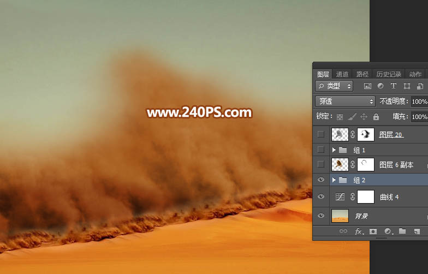Create new group folder icon
Image resolution: width=428 pixels, height=274 pixels.
pos(402,231)
